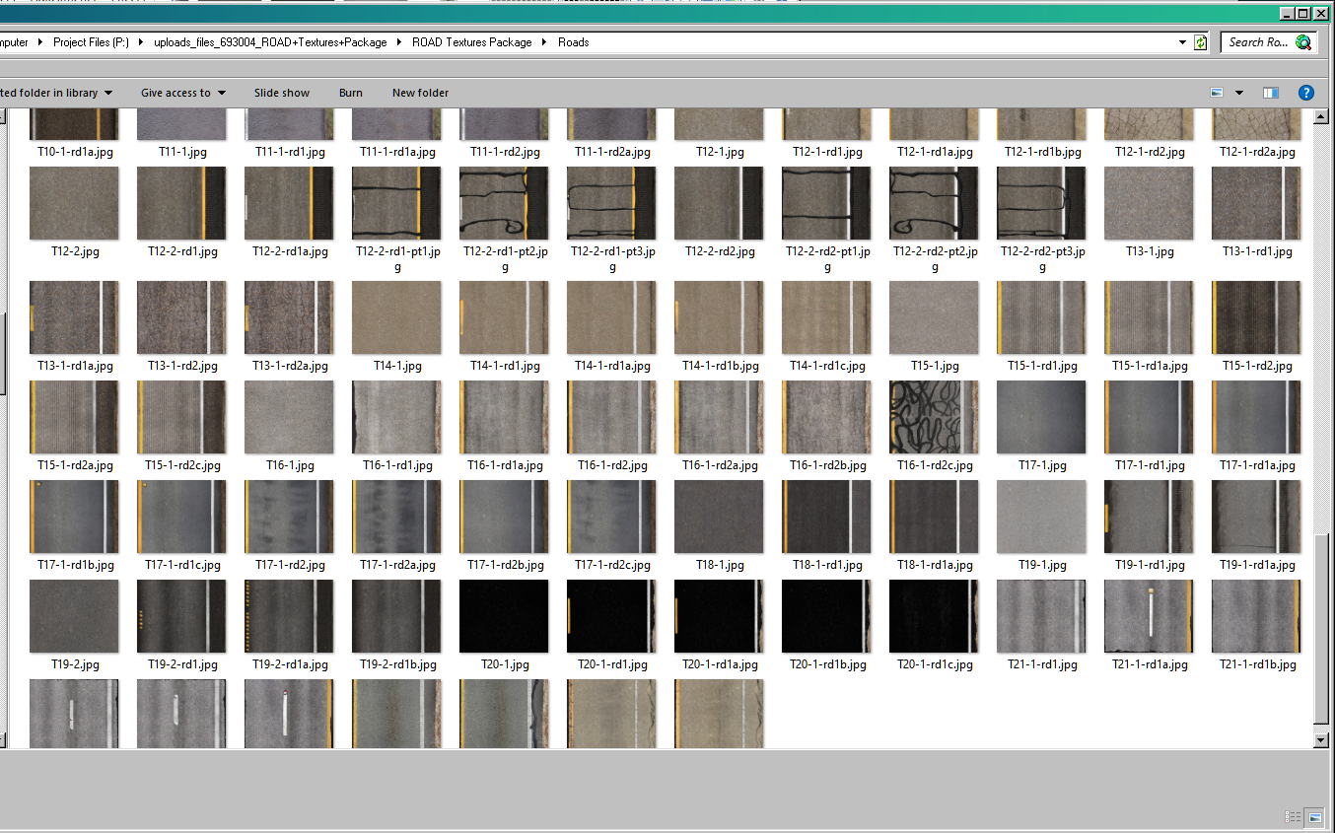Screen dimensions: 1335x833
Task: Show the preview pane
Action: tap(1271, 93)
